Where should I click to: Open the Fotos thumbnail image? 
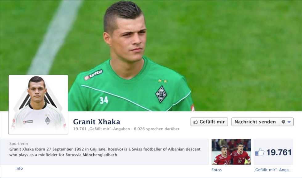pyautogui.click(x=231, y=152)
